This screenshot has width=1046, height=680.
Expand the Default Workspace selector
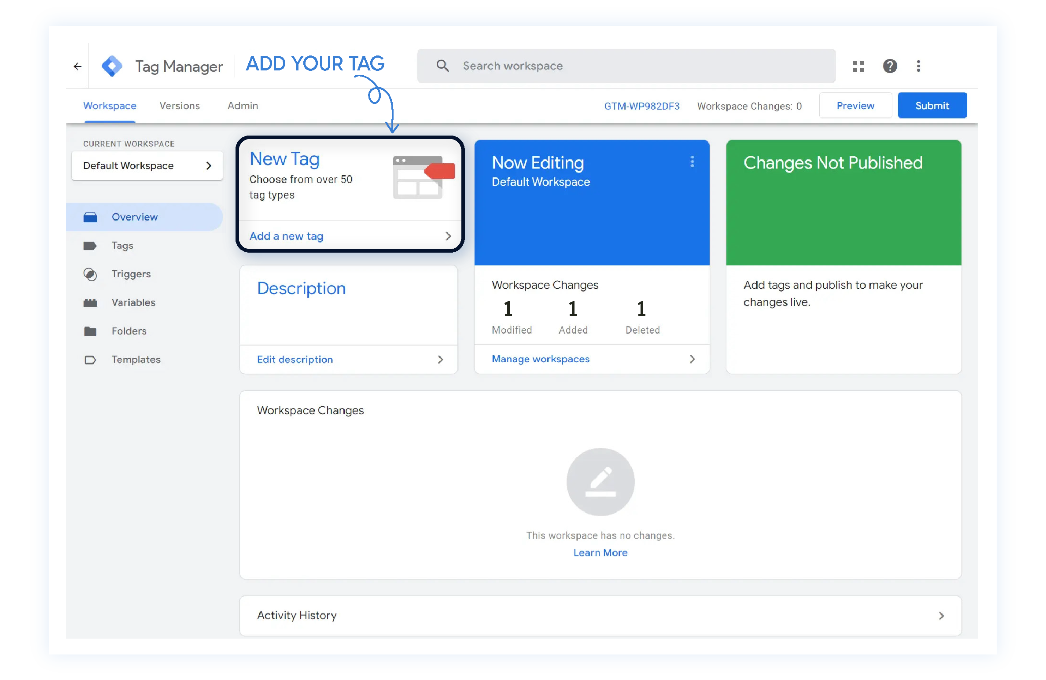(x=147, y=166)
